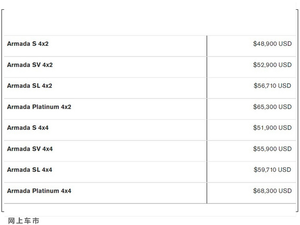Click the left bracket border of the table
The image size is (300, 225).
tap(2, 110)
